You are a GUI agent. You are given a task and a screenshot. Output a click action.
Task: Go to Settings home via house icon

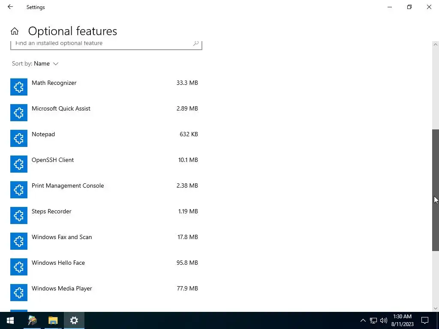click(x=15, y=31)
